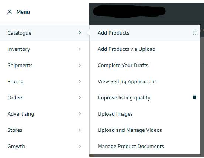Click the Orders chevron icon
This screenshot has height=158, width=204.
(80, 98)
